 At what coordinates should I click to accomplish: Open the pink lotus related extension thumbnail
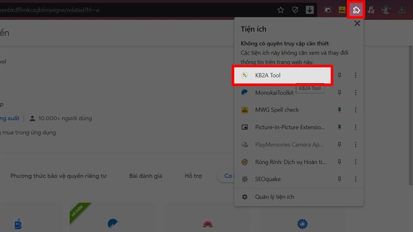pos(208,224)
